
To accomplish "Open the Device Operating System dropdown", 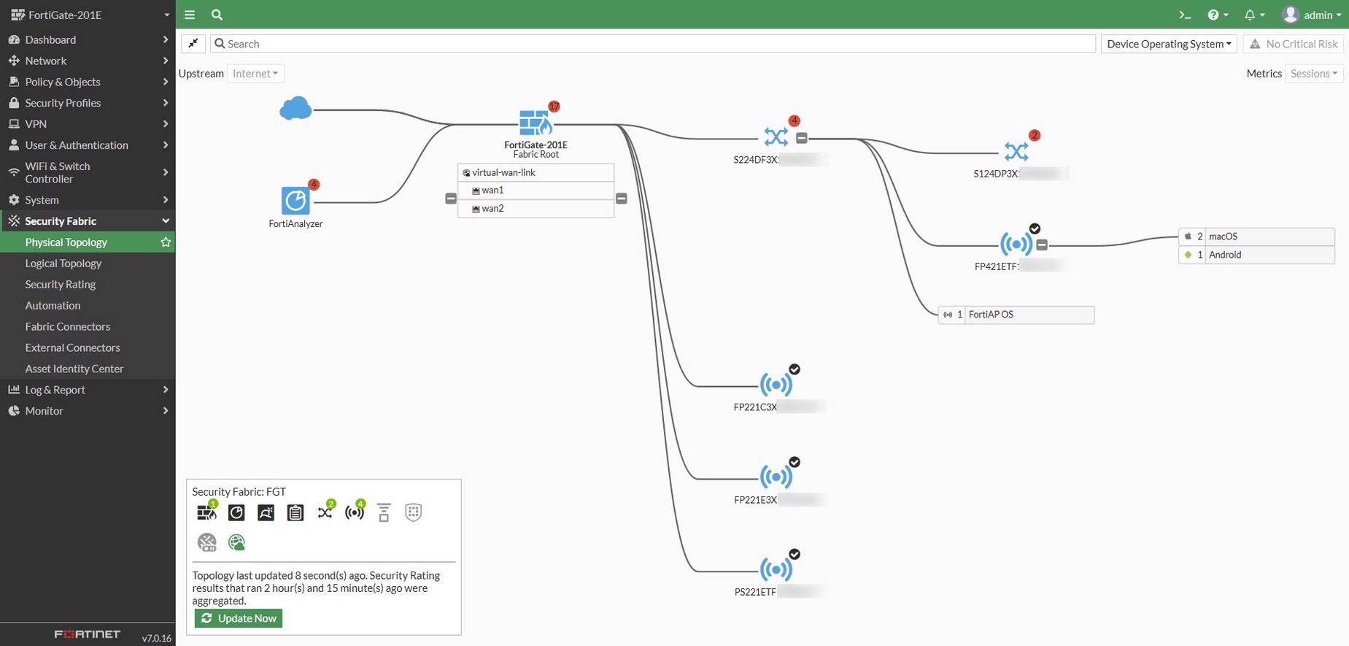I will [x=1169, y=44].
